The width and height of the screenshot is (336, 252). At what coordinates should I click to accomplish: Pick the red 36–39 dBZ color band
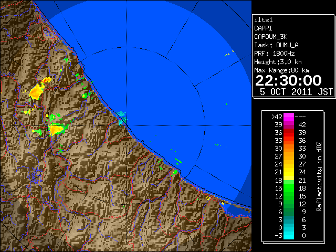click(x=289, y=133)
